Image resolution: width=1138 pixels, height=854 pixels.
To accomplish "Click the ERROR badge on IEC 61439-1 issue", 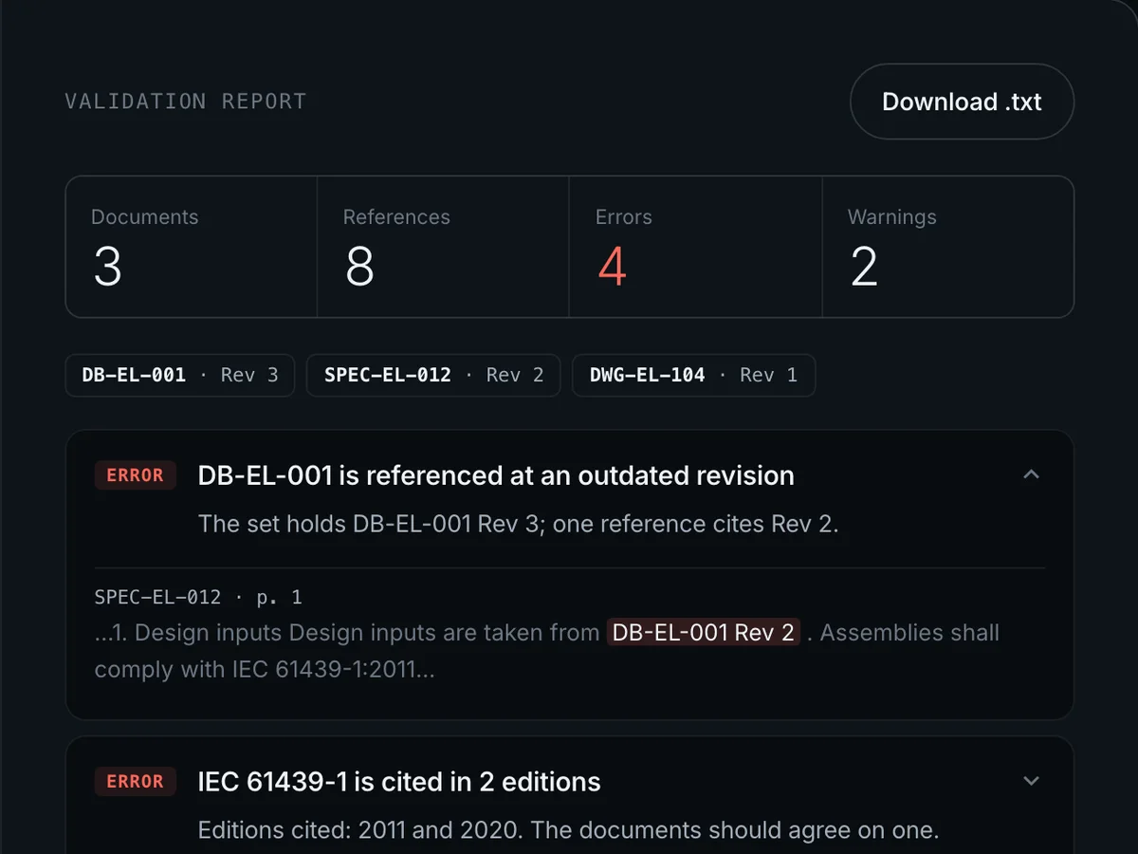I will 135,782.
